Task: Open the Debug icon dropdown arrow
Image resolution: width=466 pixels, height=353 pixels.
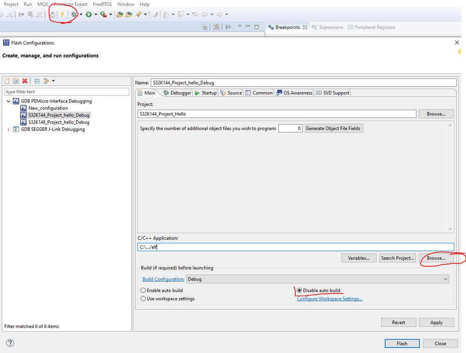Action: coord(81,14)
